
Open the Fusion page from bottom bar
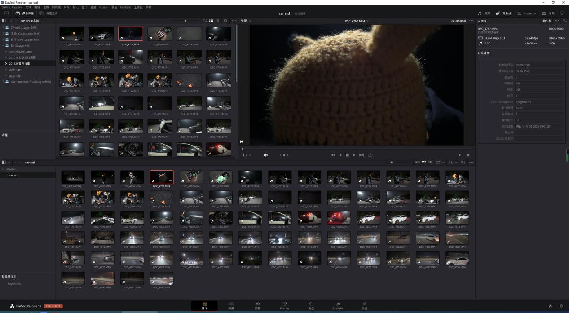(x=284, y=306)
